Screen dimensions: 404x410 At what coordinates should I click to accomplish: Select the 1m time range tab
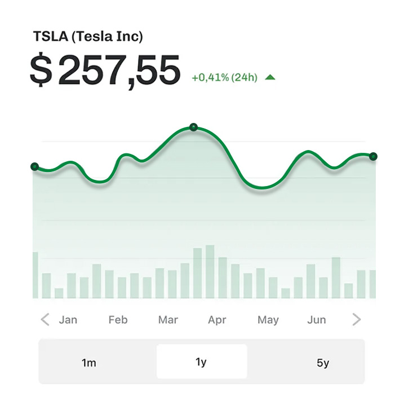[x=89, y=363]
